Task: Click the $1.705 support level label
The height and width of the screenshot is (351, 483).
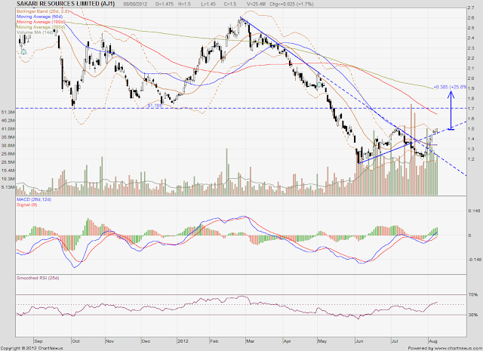Action: (155, 106)
